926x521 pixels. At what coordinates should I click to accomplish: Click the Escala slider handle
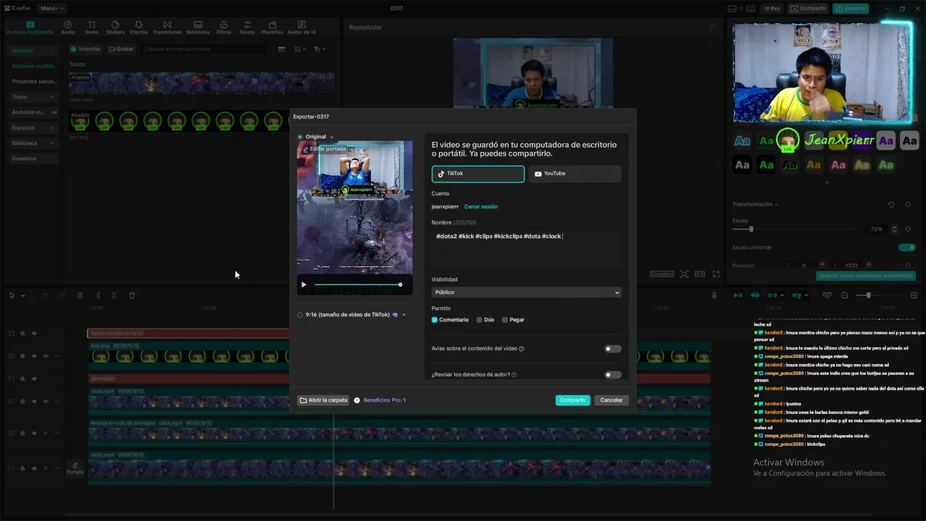(751, 229)
